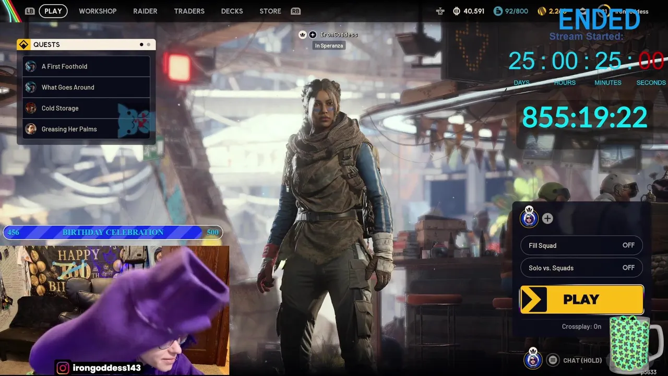
Task: Click the Cold Storage quest-giver portrait
Action: [31, 108]
